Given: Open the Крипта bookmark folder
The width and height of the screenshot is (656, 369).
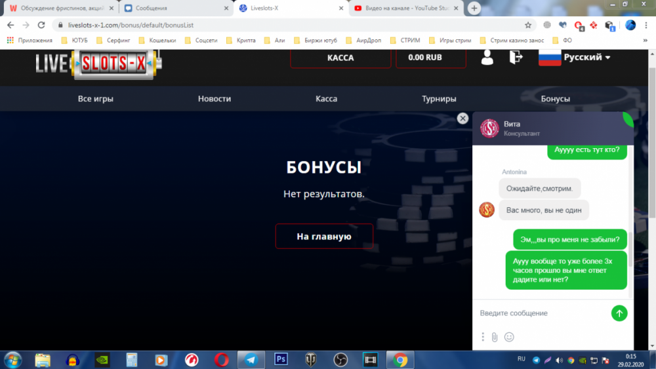Looking at the screenshot, I should (241, 41).
